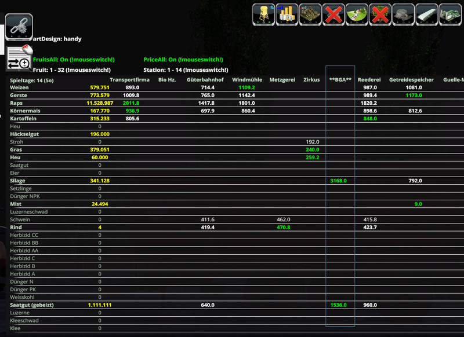Click the chain link gear settings icon
The width and height of the screenshot is (464, 337).
[x=19, y=27]
